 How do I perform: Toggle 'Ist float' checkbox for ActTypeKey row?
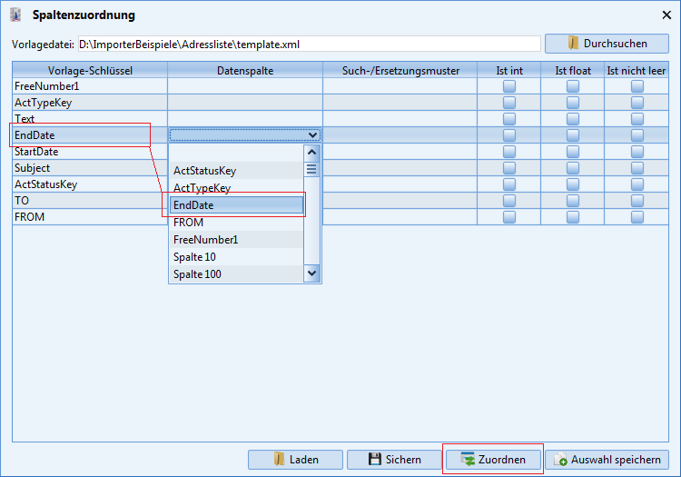click(x=573, y=103)
